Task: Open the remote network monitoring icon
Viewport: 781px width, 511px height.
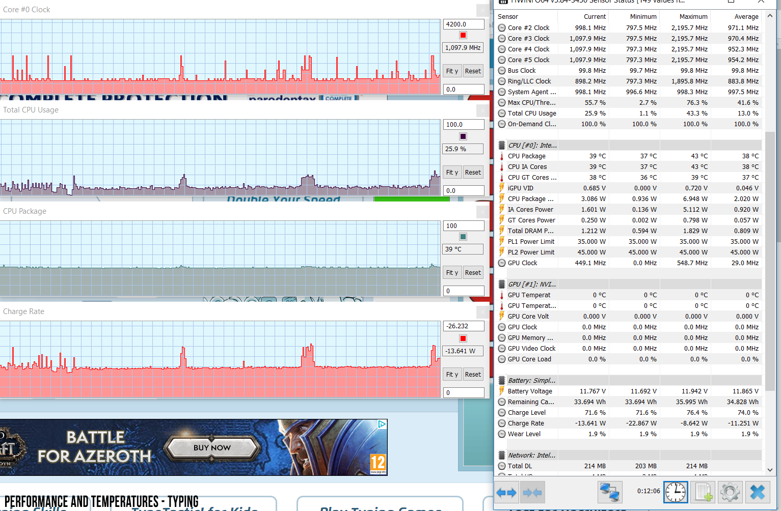Action: (x=610, y=492)
